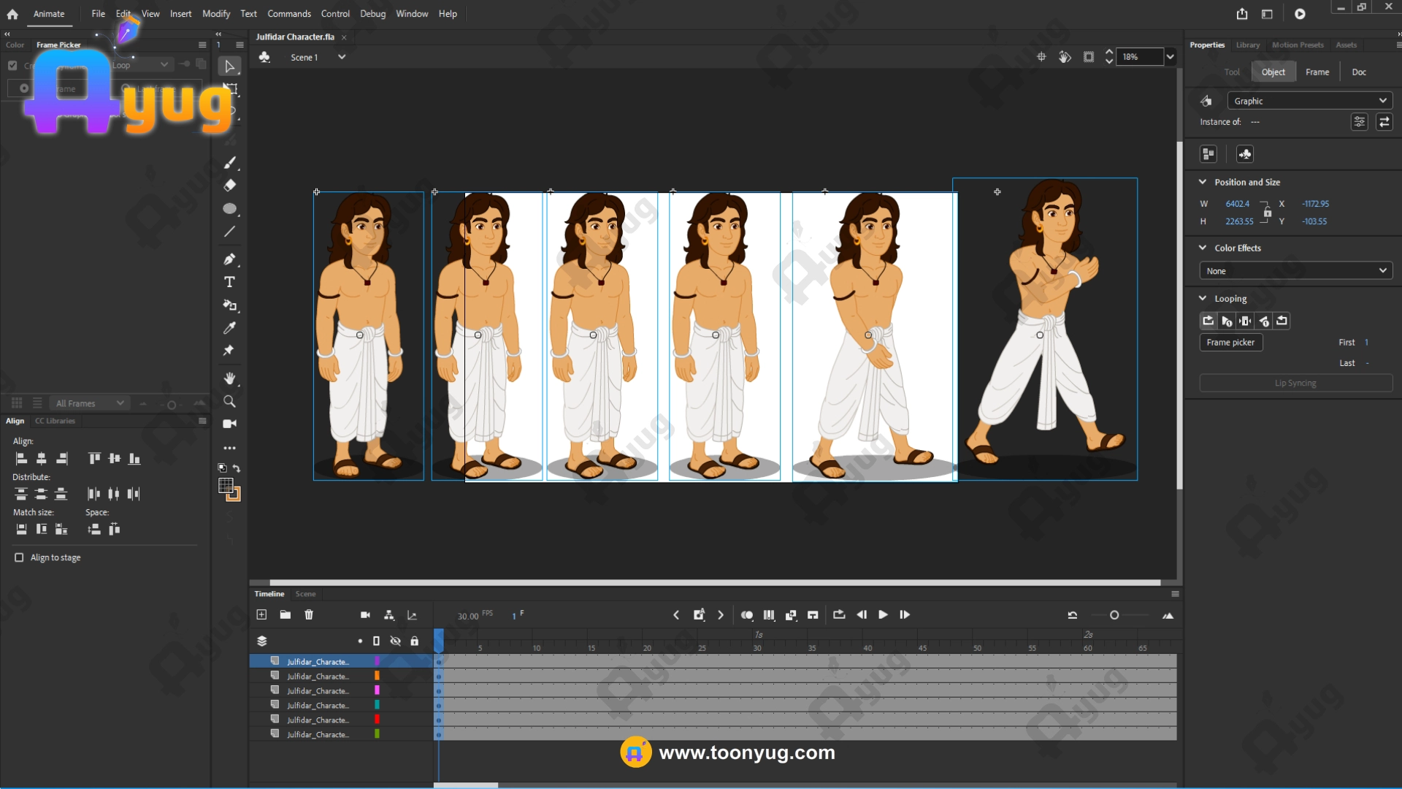The image size is (1402, 789).
Task: Select the Zoom magnifier tool
Action: pyautogui.click(x=229, y=401)
